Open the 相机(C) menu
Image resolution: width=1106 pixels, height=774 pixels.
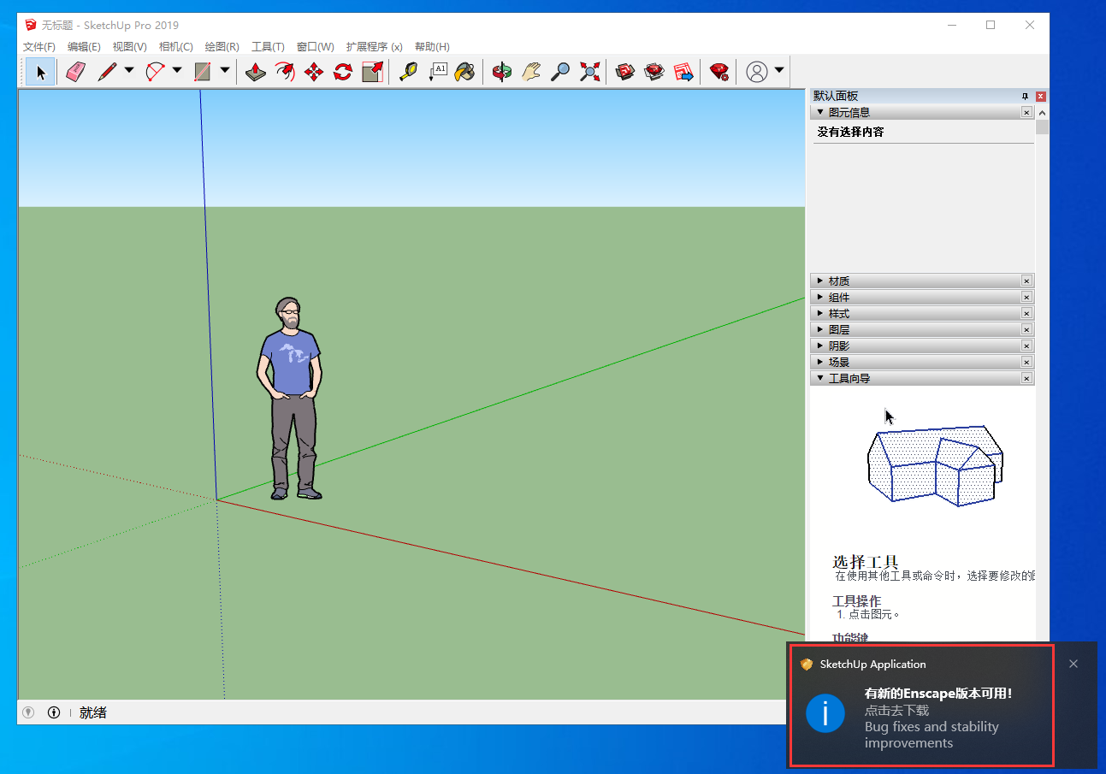(x=175, y=46)
